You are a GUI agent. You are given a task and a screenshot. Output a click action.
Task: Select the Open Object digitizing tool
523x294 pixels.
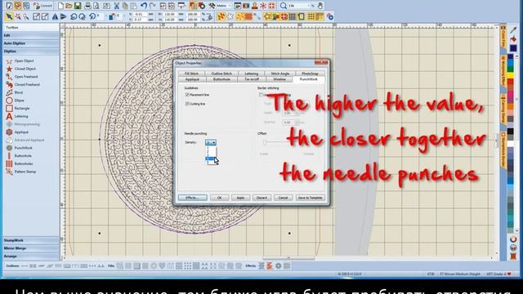click(20, 61)
